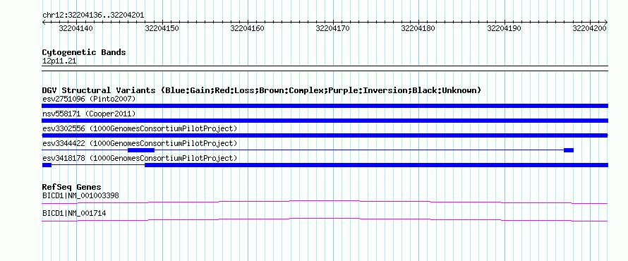The height and width of the screenshot is (261, 628).
Task: Open gene label BICD1|NM_001714
Action: (x=74, y=214)
